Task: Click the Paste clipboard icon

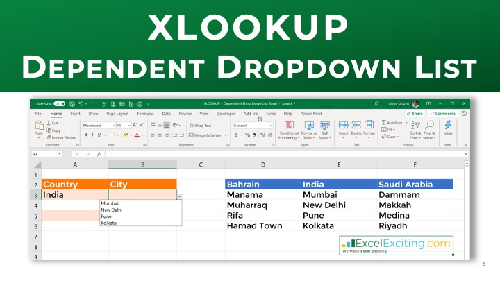Action: pyautogui.click(x=39, y=126)
